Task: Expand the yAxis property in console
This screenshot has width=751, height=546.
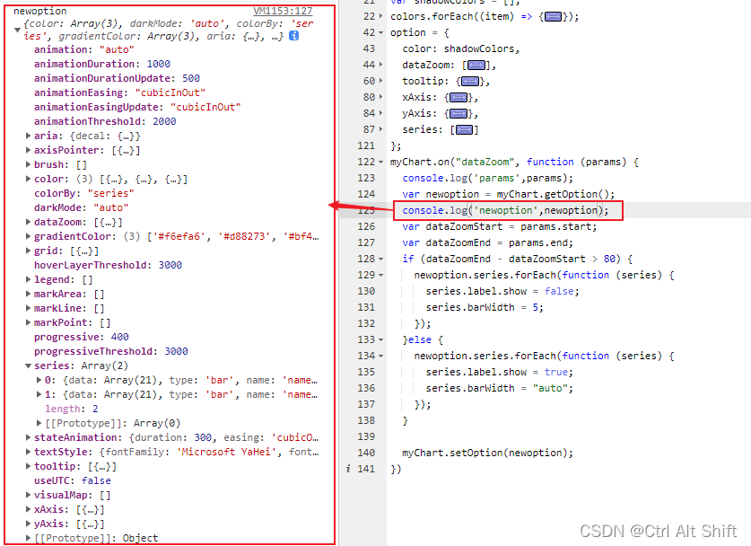Action: [x=28, y=524]
